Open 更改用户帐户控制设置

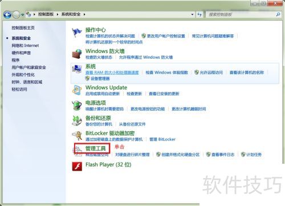point(166,36)
